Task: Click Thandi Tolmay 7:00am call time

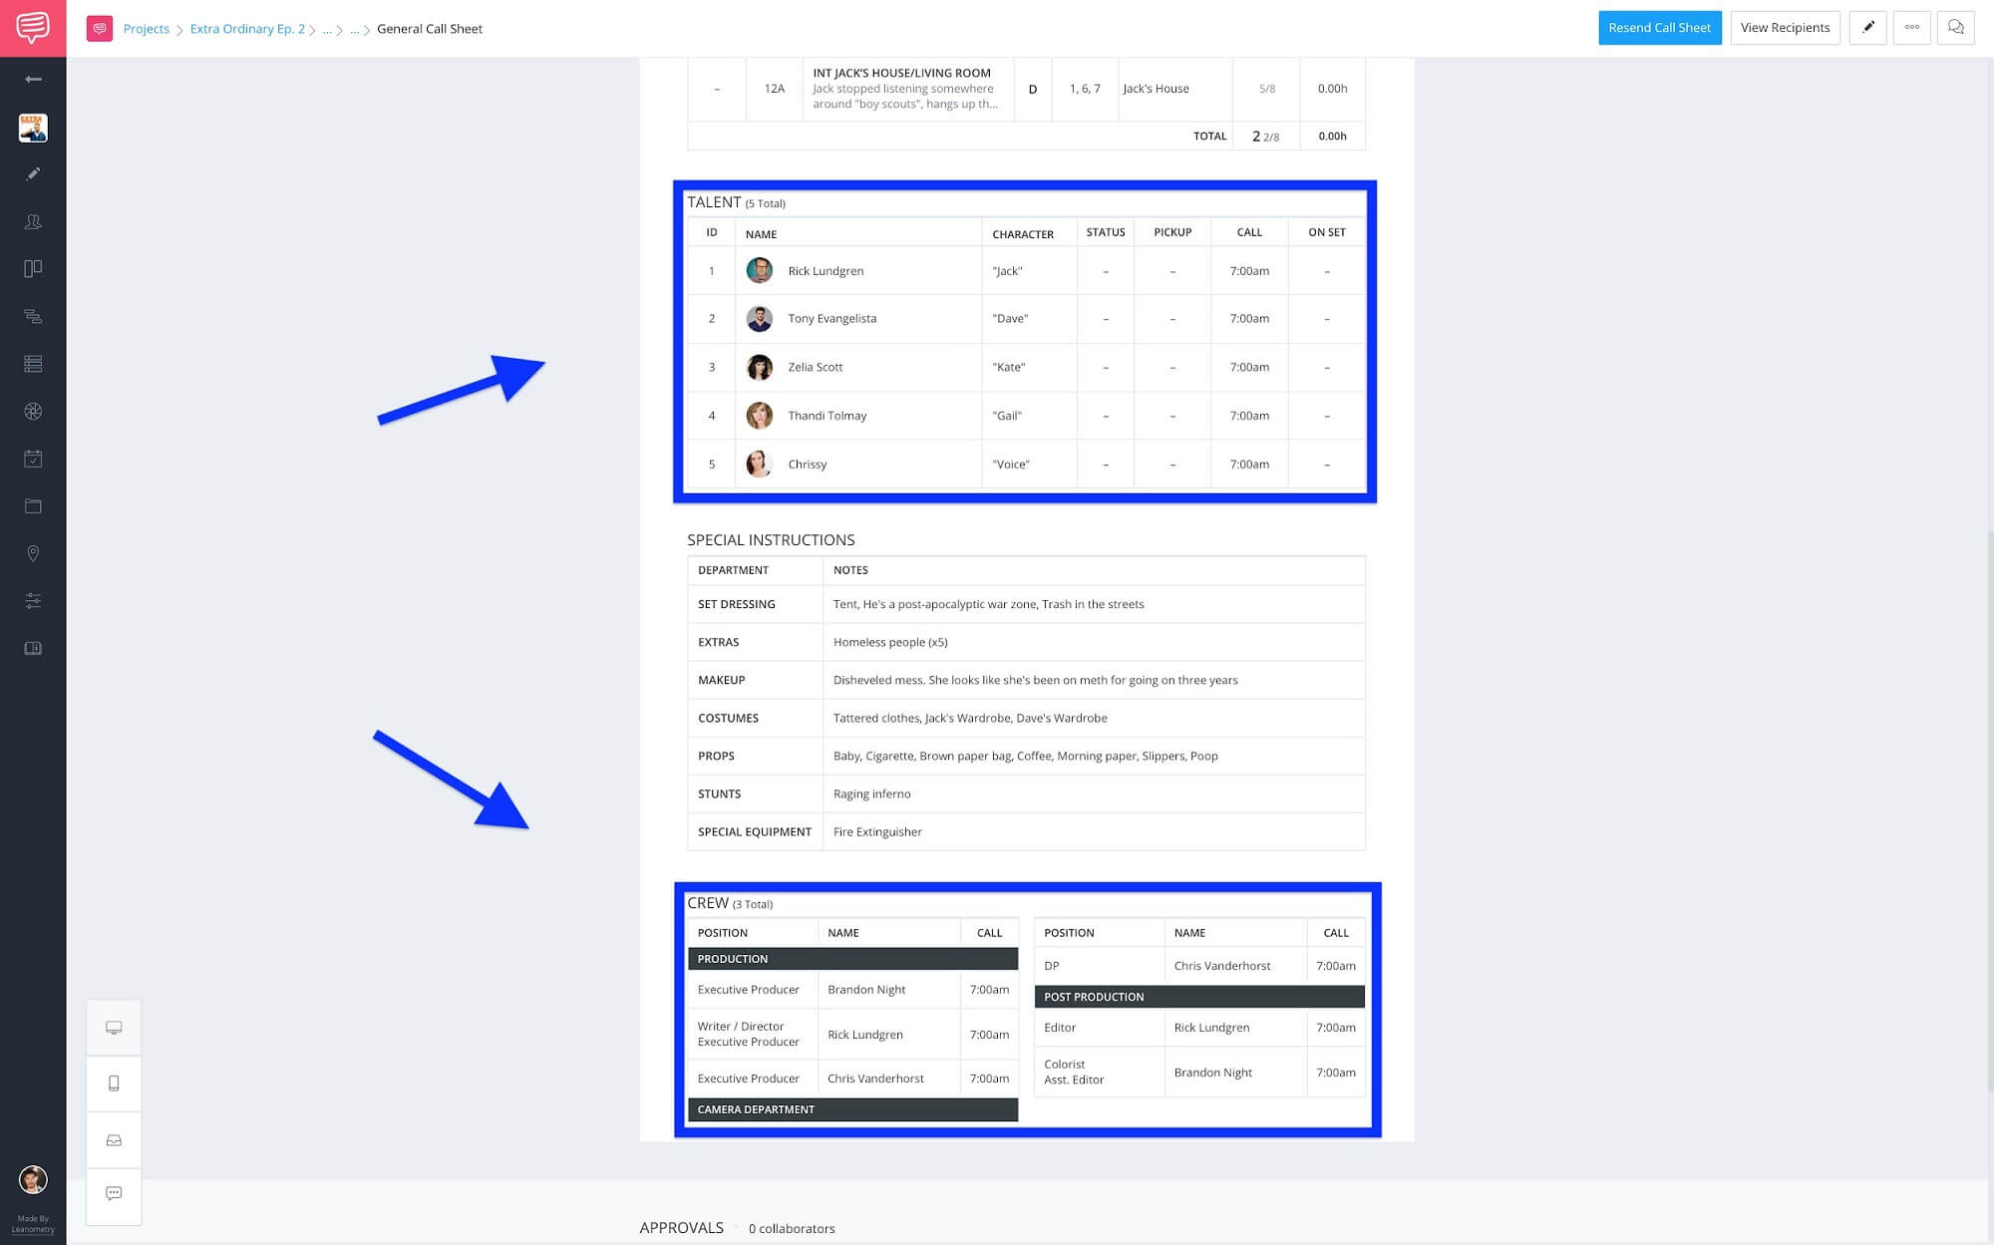Action: [x=1249, y=416]
